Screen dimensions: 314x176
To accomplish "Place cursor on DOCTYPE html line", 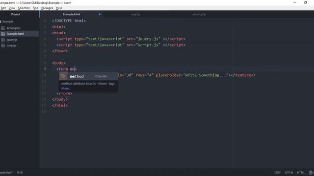I will [x=69, y=21].
